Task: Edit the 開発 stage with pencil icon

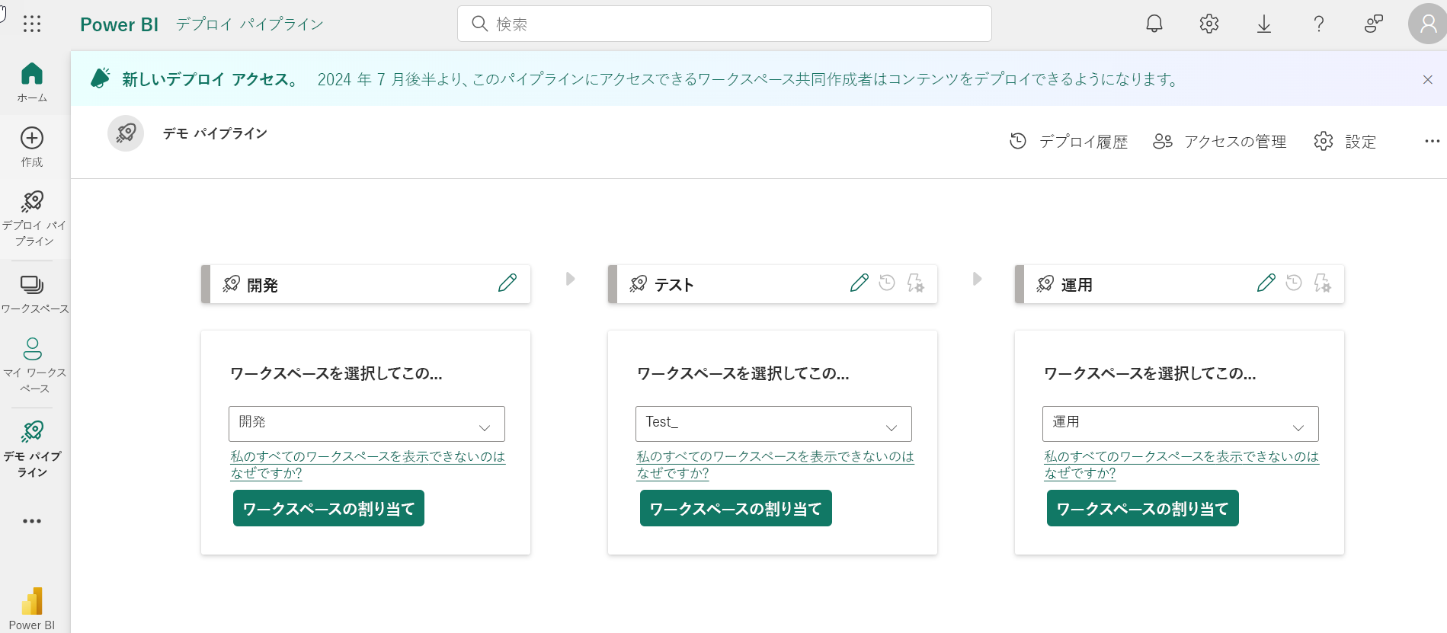Action: [507, 283]
